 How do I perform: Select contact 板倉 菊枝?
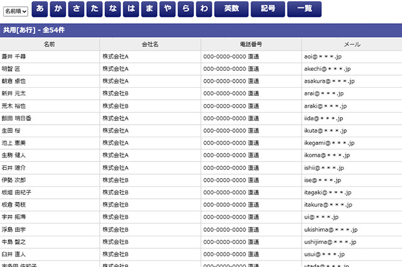tap(14, 204)
